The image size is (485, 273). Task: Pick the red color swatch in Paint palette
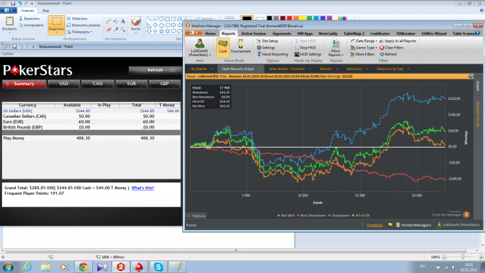tap(290, 18)
